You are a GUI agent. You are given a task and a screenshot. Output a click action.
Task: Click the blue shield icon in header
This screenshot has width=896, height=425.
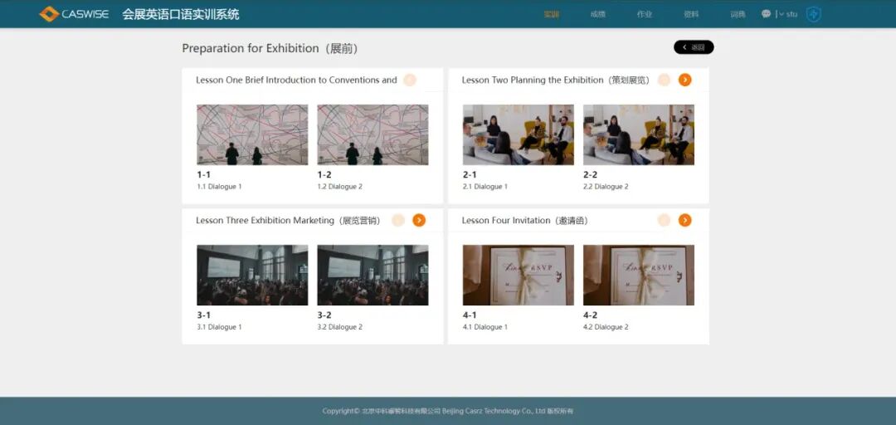(814, 14)
